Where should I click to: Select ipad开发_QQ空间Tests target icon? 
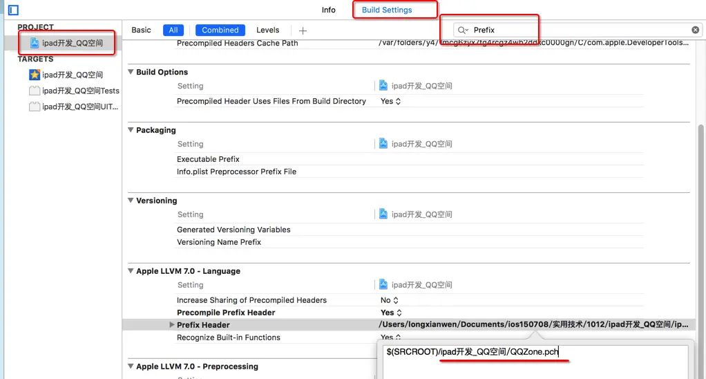tap(35, 91)
